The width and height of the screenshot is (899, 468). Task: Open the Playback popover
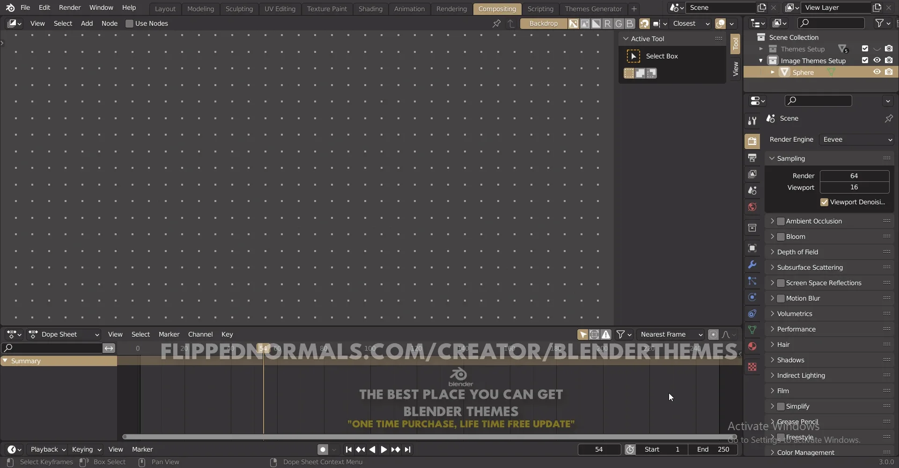48,449
